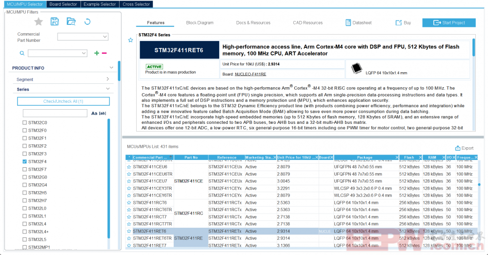
Task: Star the STM32F411CEU7 row
Action: coord(129,181)
